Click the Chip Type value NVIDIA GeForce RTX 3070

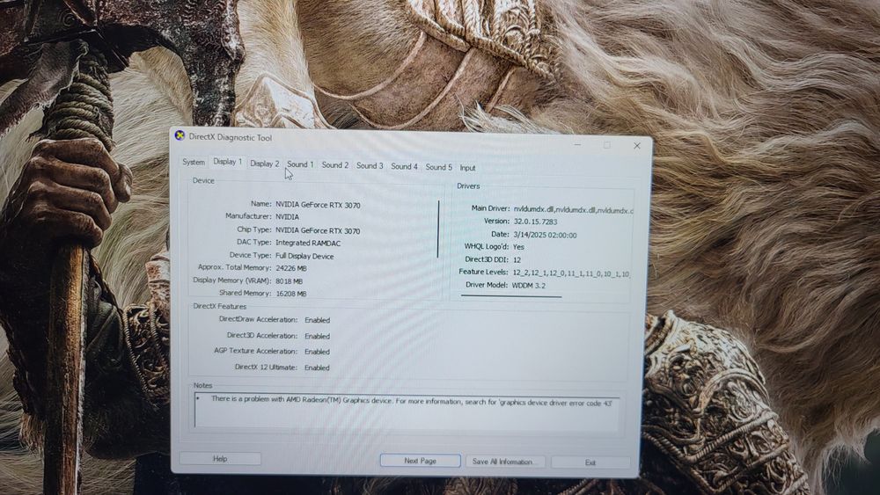pyautogui.click(x=318, y=231)
